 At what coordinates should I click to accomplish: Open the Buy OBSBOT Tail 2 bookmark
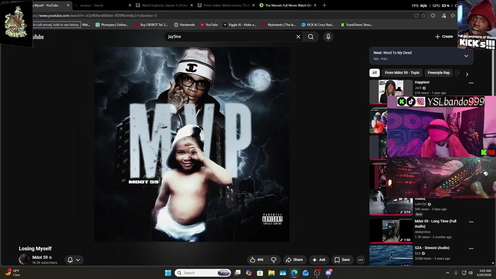pos(151,25)
